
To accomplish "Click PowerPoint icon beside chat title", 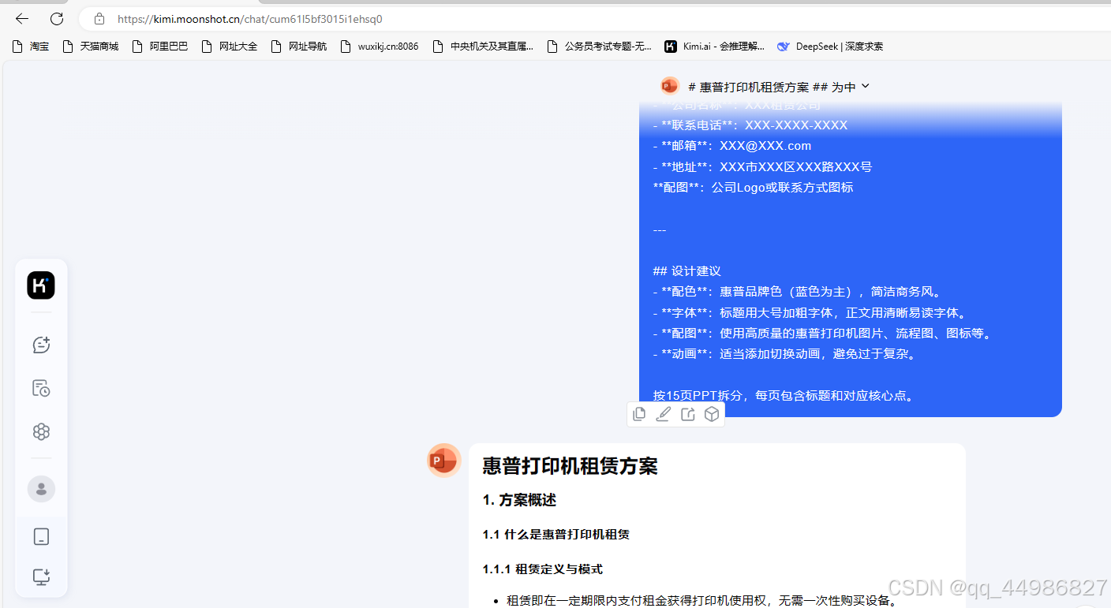I will tap(670, 86).
